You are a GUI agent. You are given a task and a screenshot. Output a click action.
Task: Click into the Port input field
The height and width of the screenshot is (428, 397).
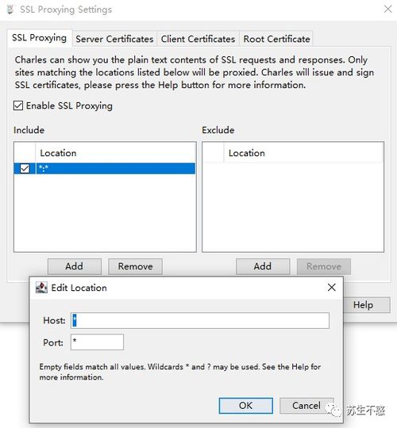[97, 342]
